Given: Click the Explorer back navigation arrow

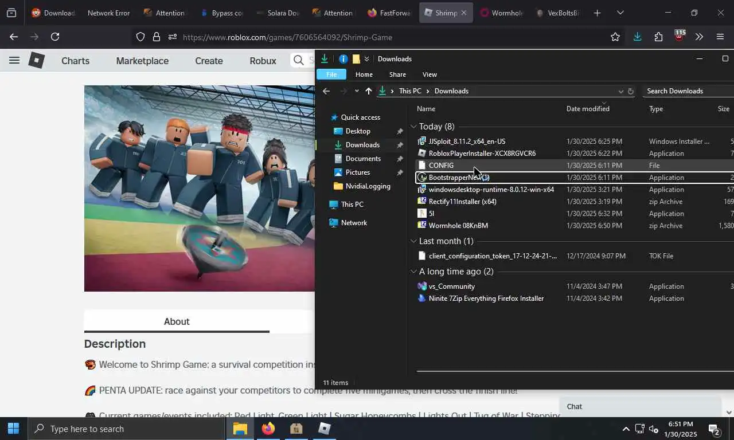Looking at the screenshot, I should pos(326,91).
